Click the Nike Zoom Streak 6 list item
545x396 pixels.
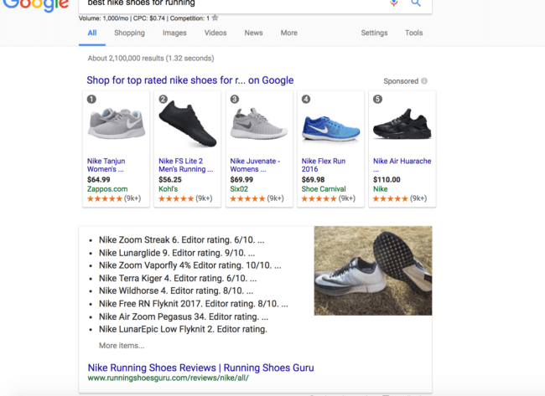point(181,239)
